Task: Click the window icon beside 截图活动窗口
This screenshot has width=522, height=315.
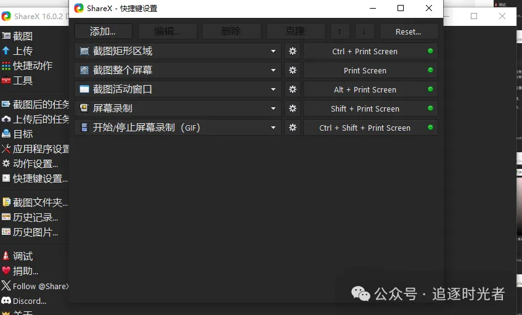Action: [x=84, y=89]
